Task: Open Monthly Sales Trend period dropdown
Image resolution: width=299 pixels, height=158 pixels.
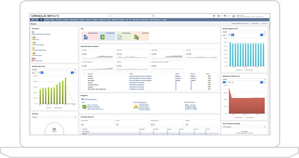Action: (x=54, y=69)
